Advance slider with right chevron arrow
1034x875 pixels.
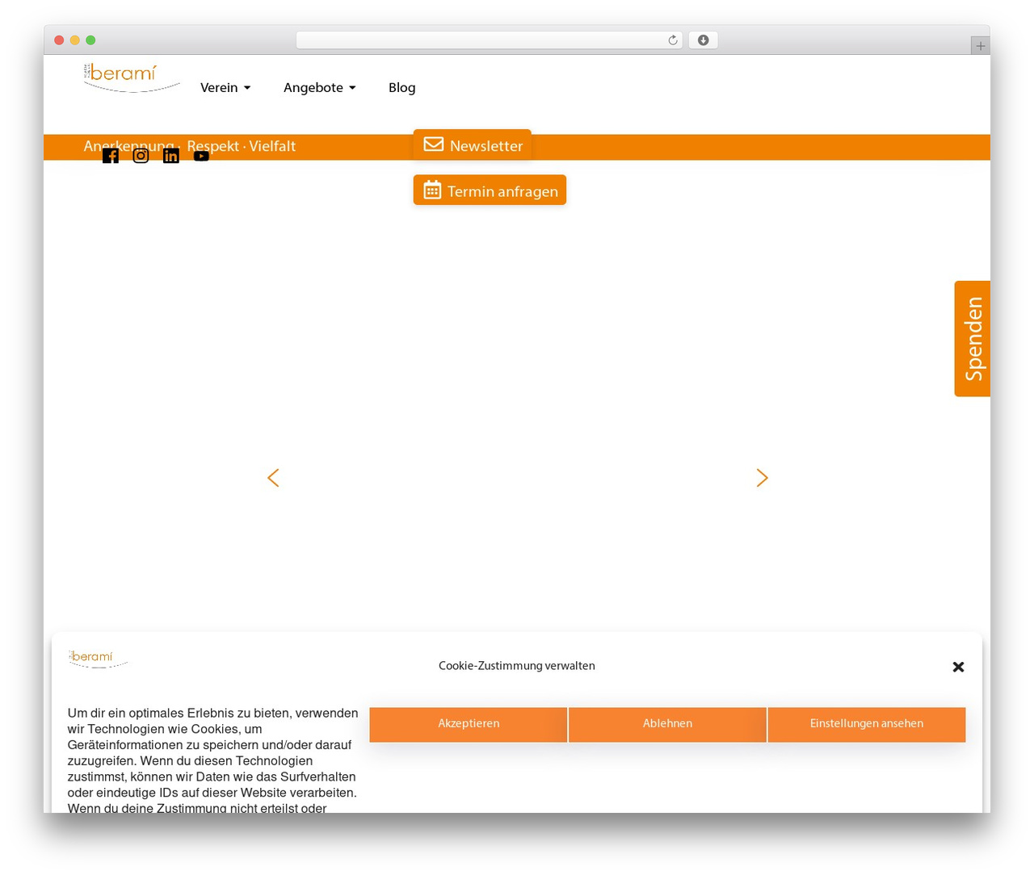pyautogui.click(x=762, y=478)
